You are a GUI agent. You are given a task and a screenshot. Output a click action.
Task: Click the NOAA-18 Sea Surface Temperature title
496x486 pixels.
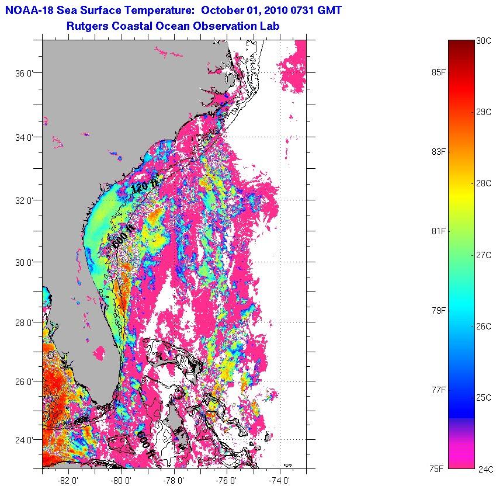click(174, 10)
